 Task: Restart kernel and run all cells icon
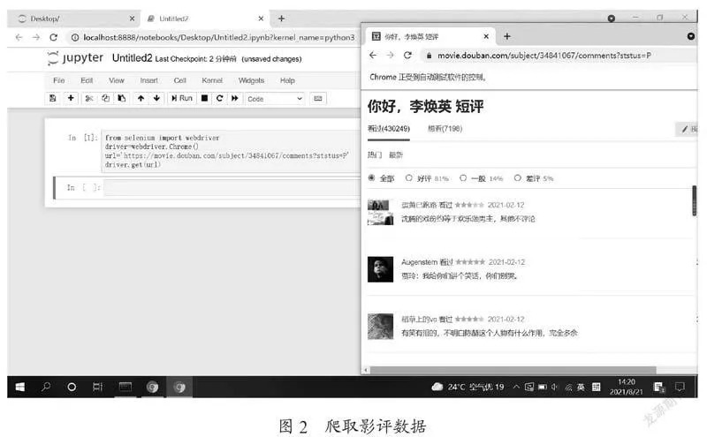(235, 98)
